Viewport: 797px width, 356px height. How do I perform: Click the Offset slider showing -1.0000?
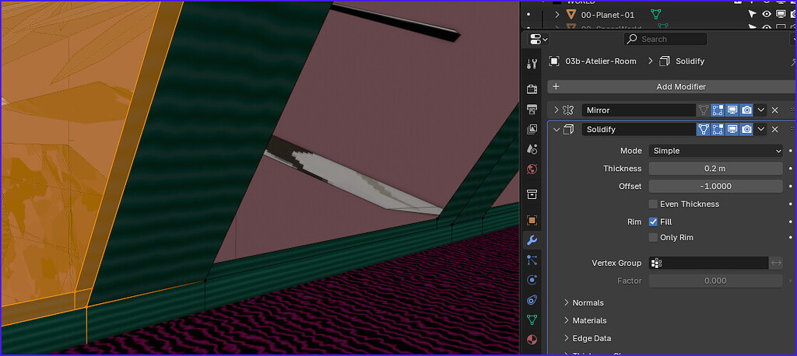tap(716, 187)
